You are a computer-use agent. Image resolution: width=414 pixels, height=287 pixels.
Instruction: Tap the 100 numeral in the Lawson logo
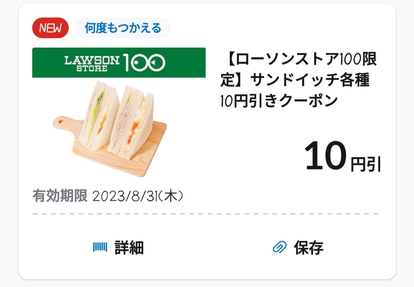click(144, 63)
